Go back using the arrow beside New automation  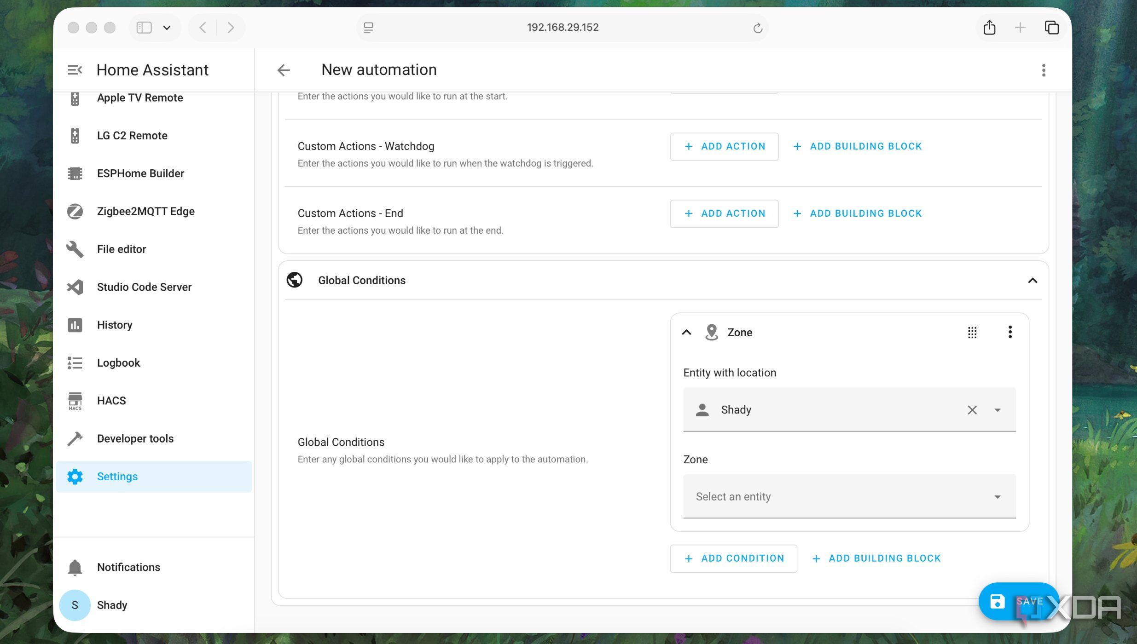pos(284,70)
